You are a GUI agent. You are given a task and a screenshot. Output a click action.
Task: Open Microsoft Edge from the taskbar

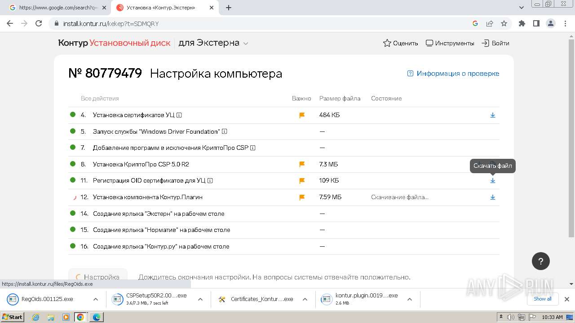click(96, 317)
